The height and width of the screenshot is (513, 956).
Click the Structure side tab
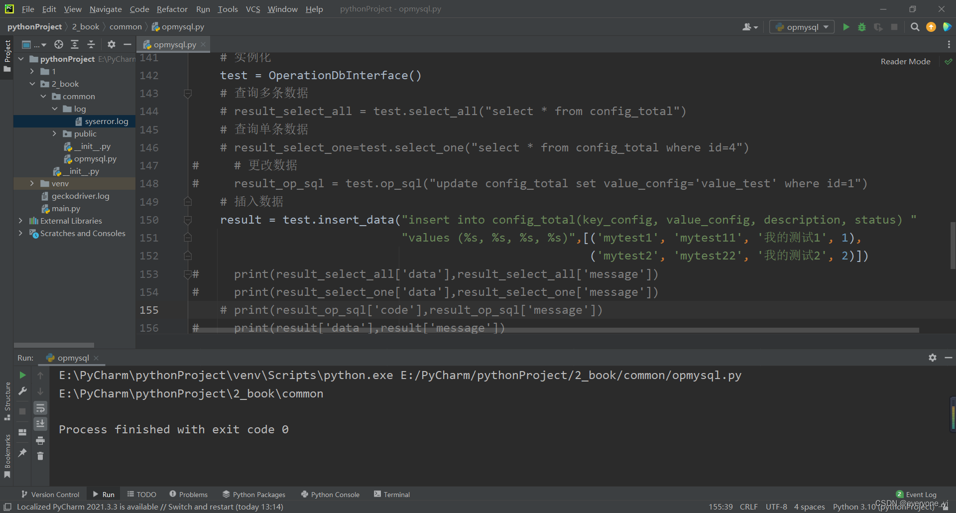click(x=7, y=401)
